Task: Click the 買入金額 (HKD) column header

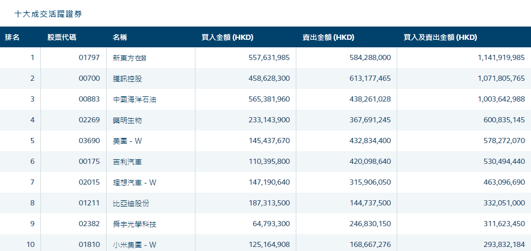Action: 228,38
